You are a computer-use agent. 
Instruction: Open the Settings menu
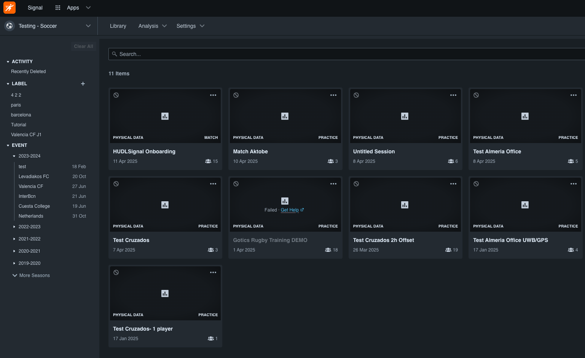pyautogui.click(x=191, y=26)
